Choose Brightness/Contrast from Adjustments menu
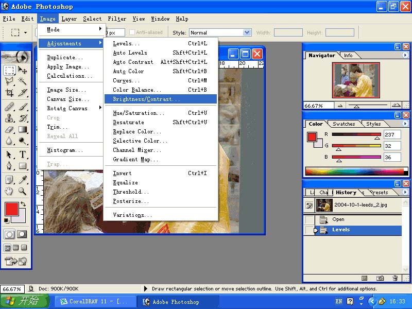The width and height of the screenshot is (412, 309). 147,99
